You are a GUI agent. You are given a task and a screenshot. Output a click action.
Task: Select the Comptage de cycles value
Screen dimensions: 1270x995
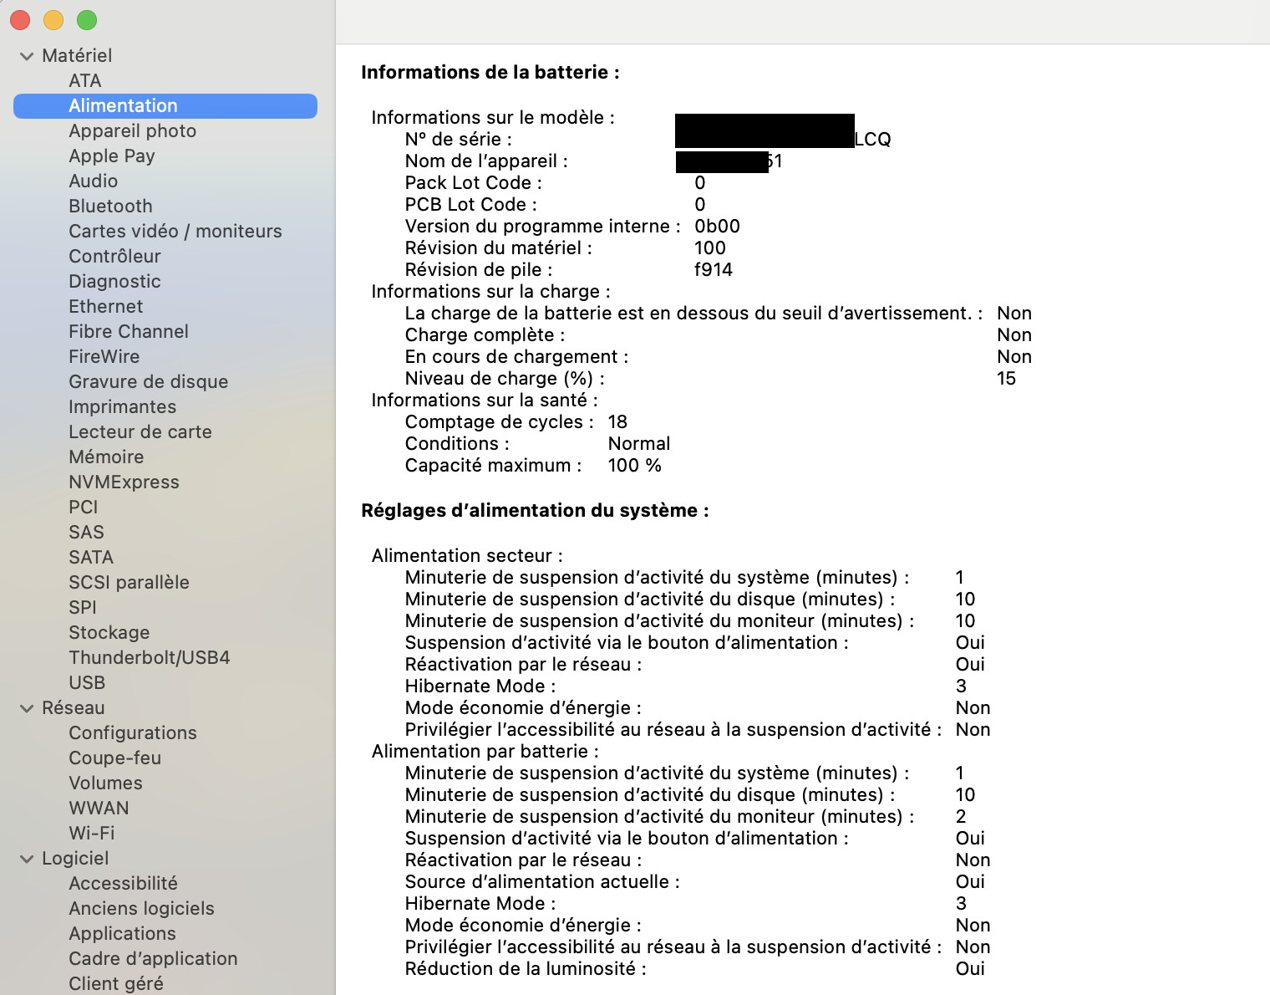pyautogui.click(x=617, y=421)
